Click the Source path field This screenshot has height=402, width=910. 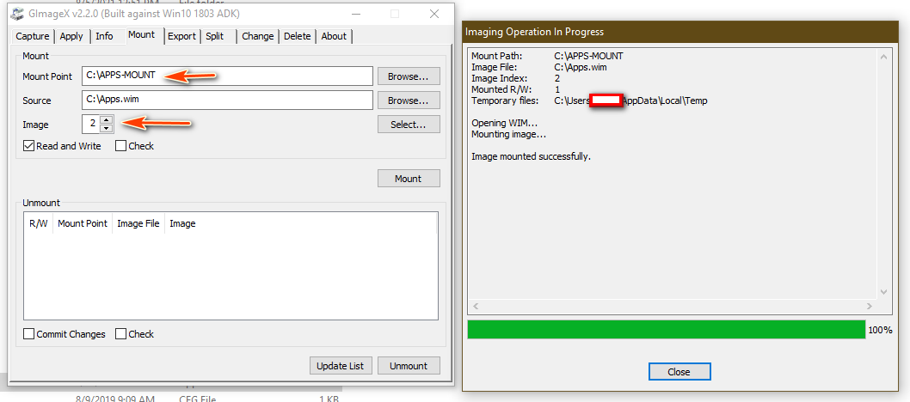227,100
